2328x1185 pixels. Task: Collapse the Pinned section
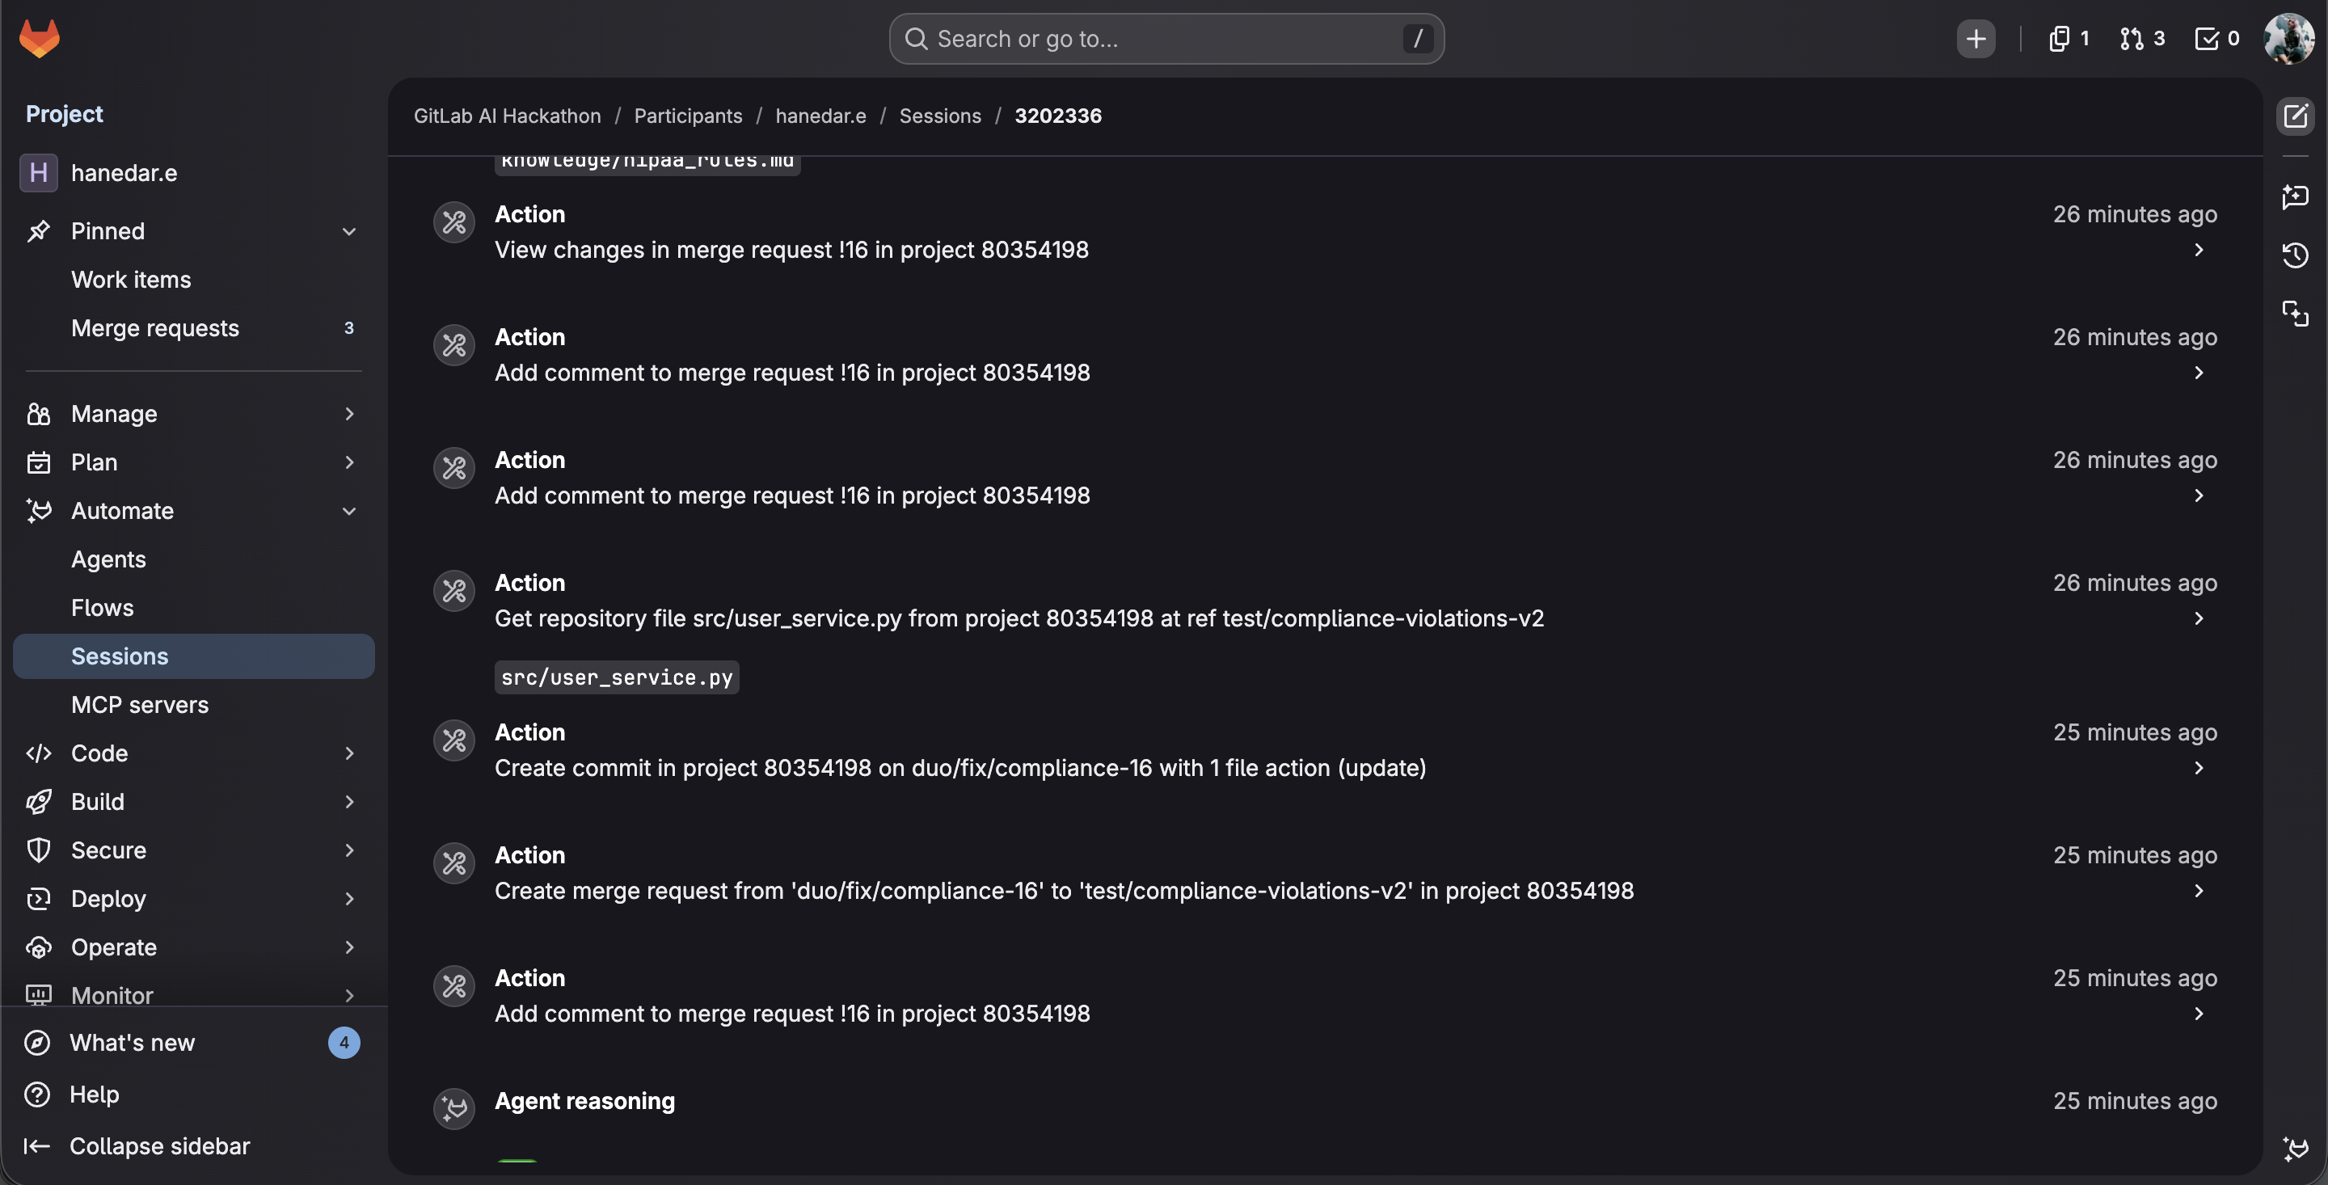pyautogui.click(x=349, y=231)
